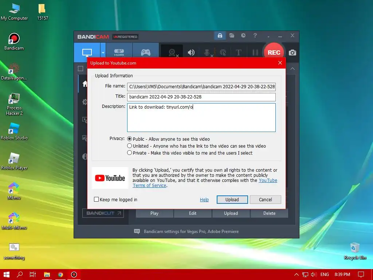The height and width of the screenshot is (280, 373).
Task: Select the Public privacy option
Action: click(129, 139)
